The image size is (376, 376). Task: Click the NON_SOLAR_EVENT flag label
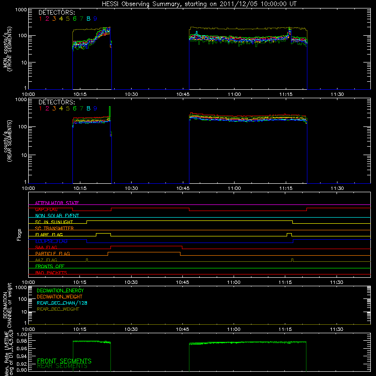(x=57, y=216)
